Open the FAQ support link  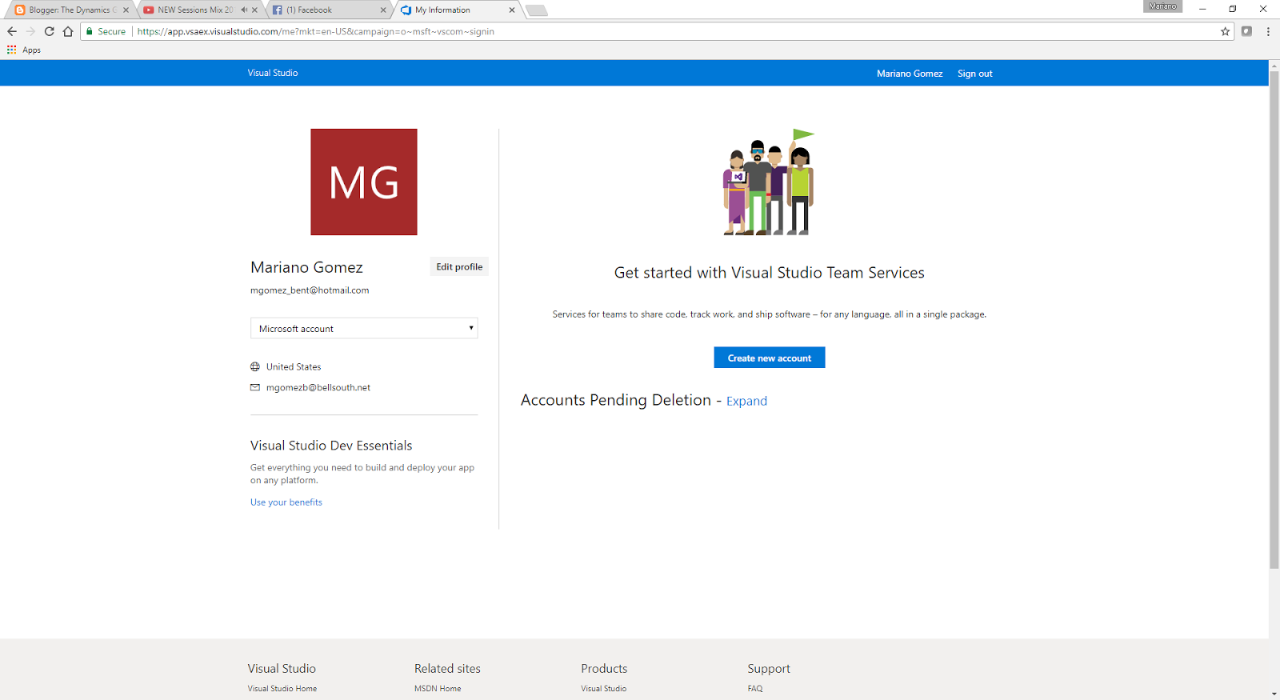(755, 688)
